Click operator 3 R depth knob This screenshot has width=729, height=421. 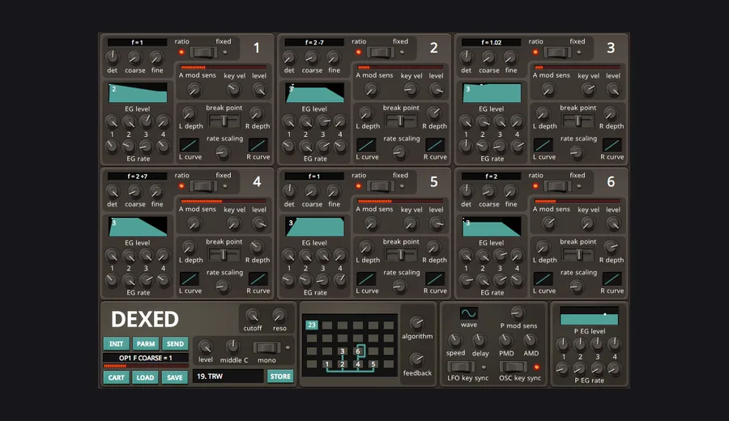click(x=611, y=113)
